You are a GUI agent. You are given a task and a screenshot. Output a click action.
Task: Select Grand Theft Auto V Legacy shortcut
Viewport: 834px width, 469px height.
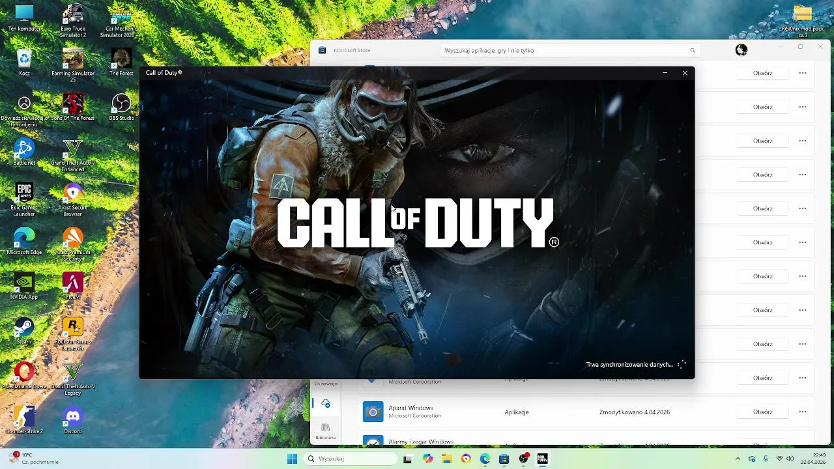(x=73, y=378)
